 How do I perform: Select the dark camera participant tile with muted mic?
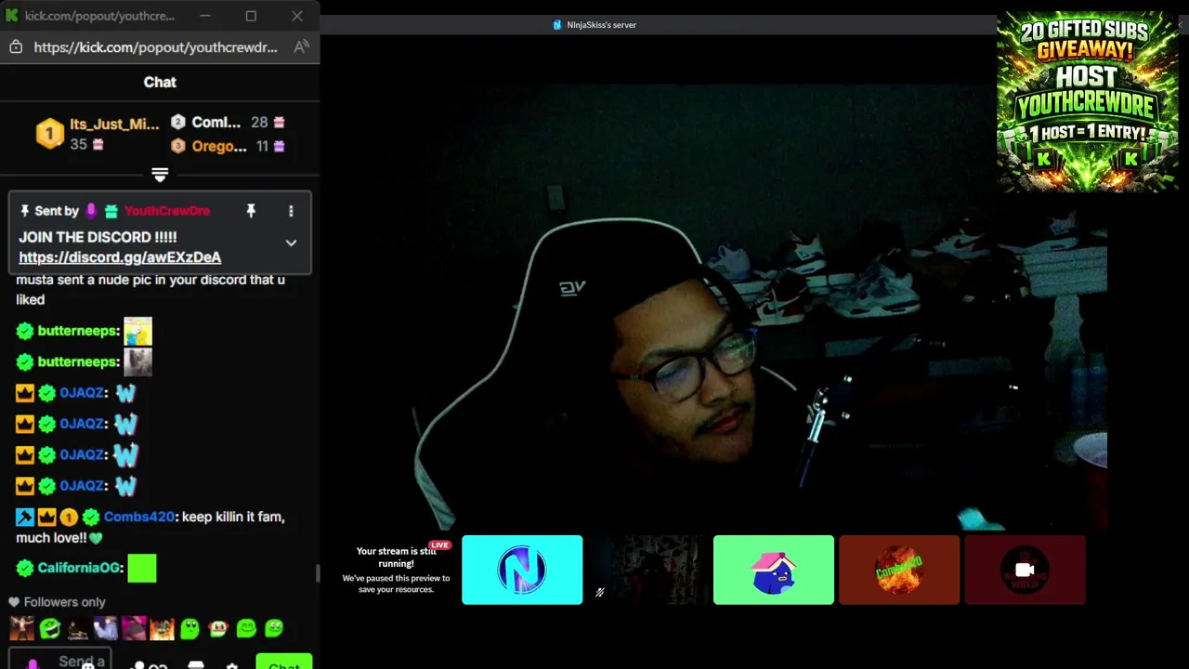[x=647, y=570]
